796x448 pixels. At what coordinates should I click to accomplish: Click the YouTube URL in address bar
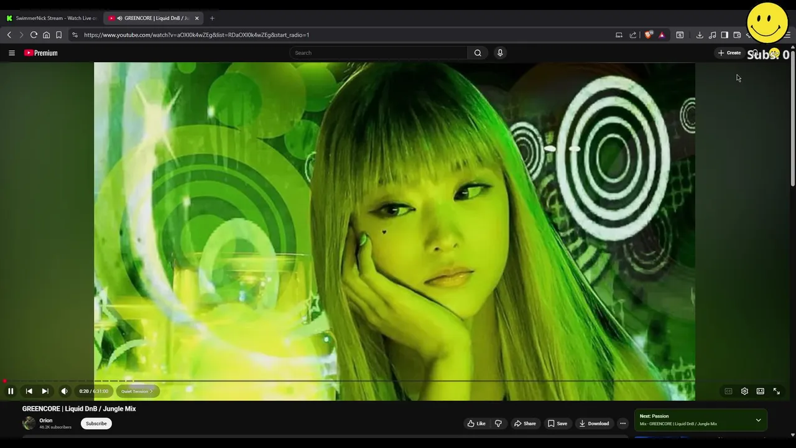coord(197,35)
